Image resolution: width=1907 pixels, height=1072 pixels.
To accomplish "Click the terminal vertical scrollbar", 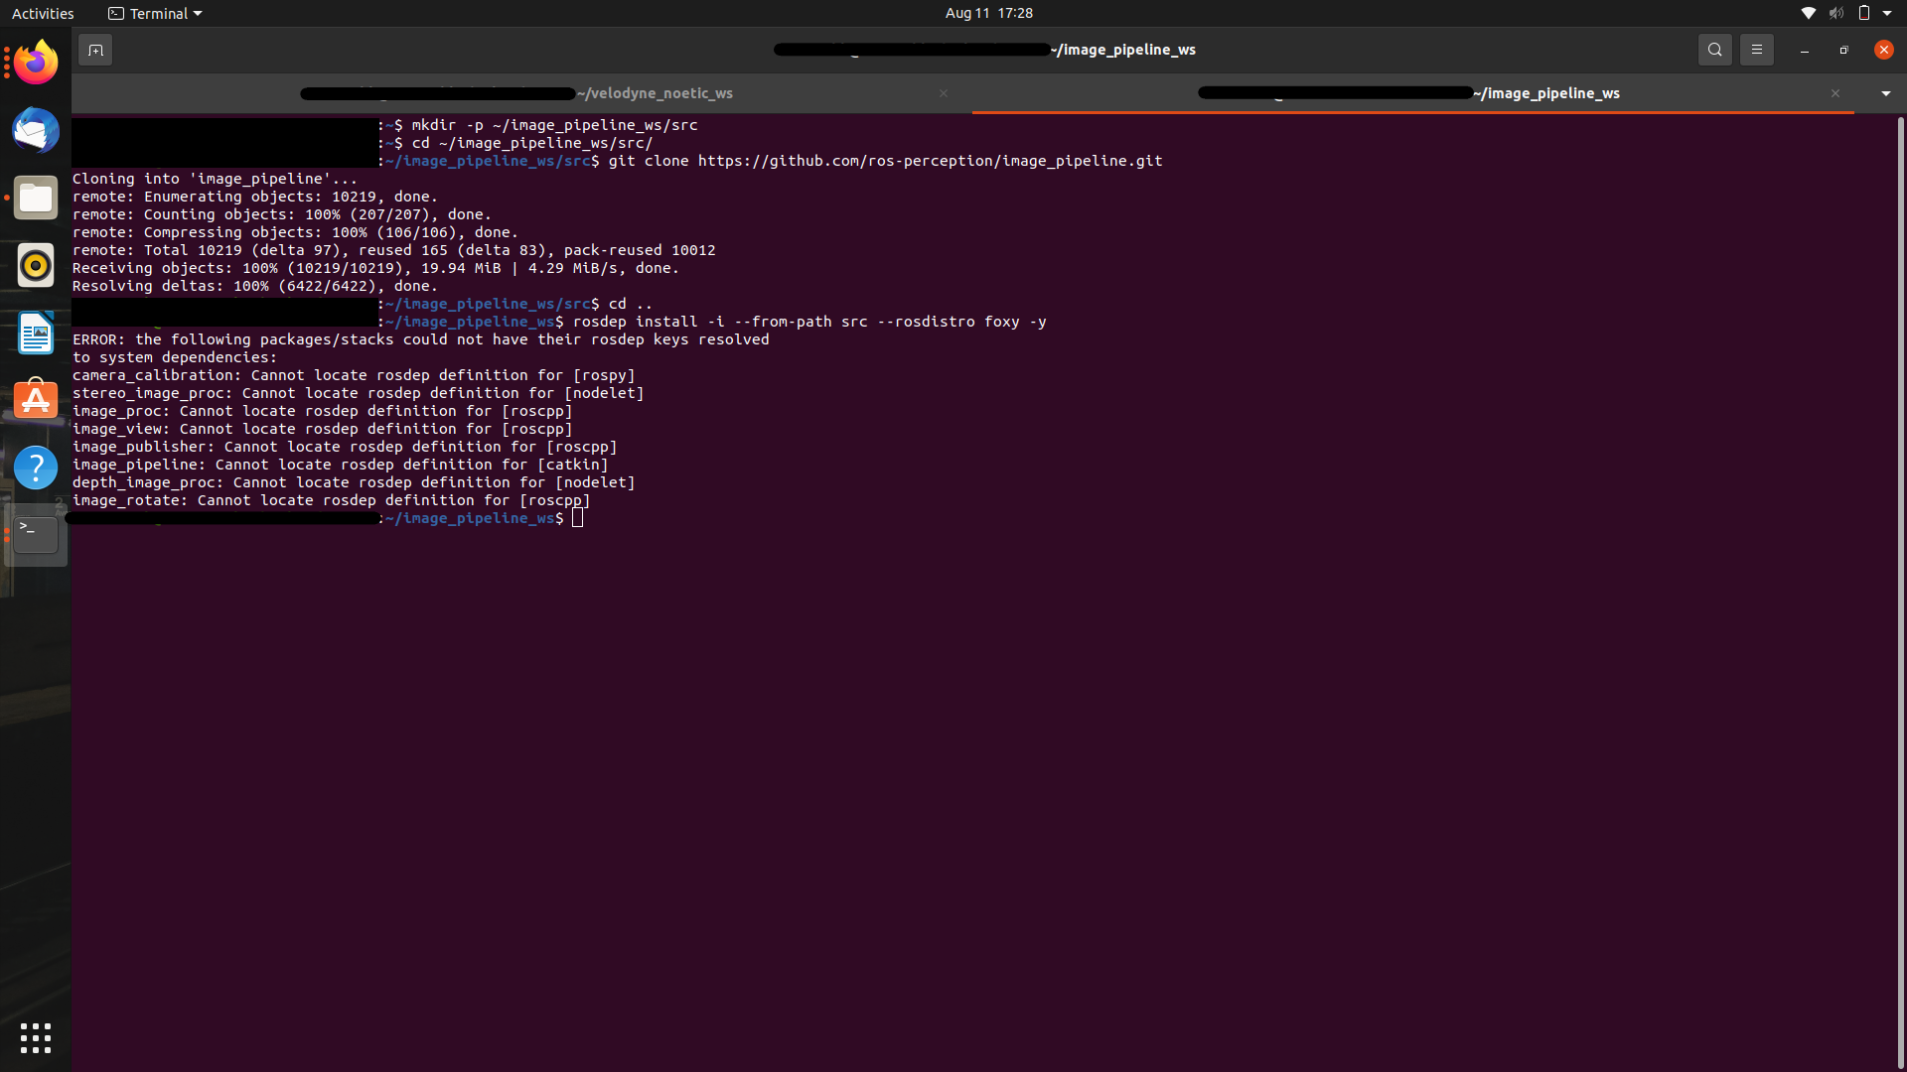I will tap(1900, 593).
